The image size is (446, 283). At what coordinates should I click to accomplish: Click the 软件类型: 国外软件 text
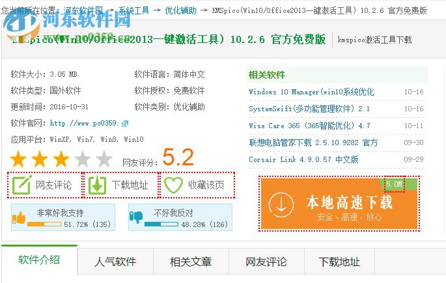point(46,90)
